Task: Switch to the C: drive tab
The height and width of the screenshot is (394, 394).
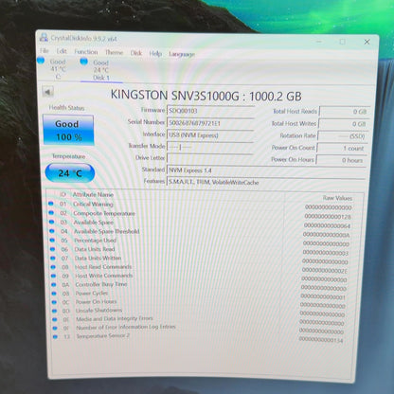Action: coord(58,69)
